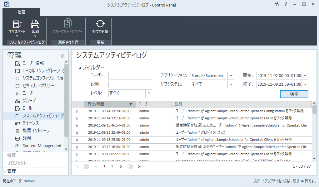
Task: Select ユーザー情報 in navigation
Action: [33, 63]
